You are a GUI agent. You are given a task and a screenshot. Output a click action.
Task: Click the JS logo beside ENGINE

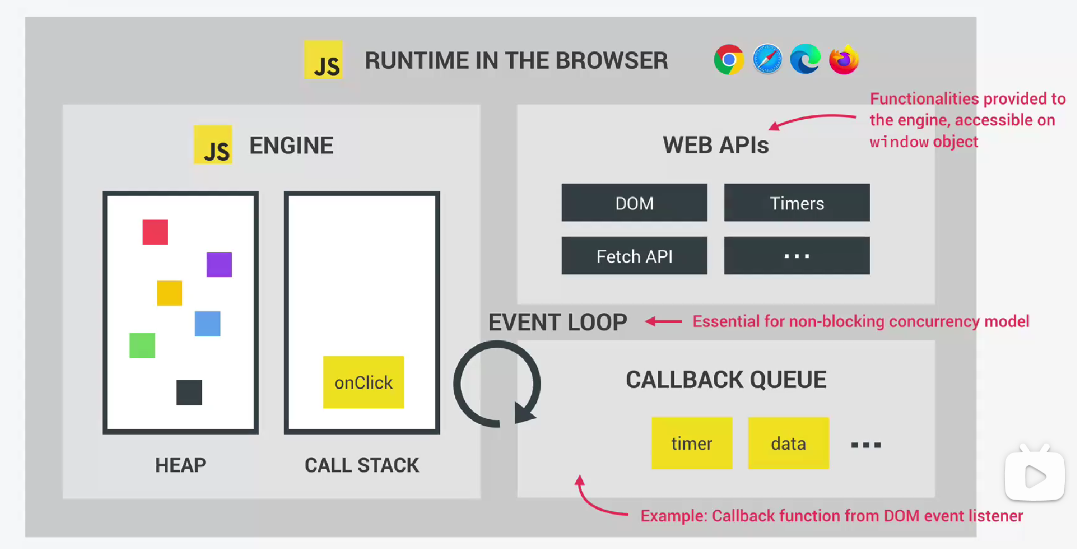(x=213, y=144)
